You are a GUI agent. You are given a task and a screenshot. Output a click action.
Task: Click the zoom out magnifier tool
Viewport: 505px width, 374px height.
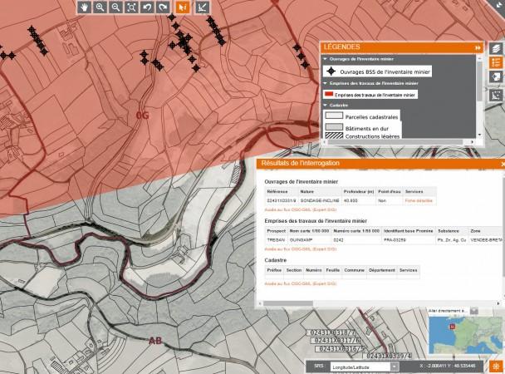[x=116, y=7]
